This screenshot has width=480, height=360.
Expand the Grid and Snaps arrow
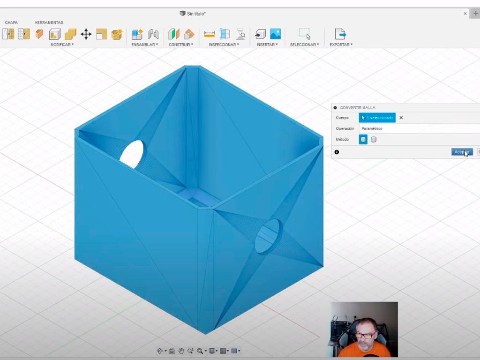[228, 351]
